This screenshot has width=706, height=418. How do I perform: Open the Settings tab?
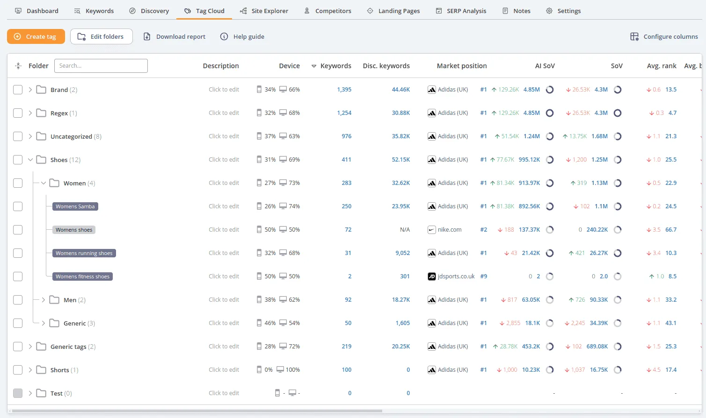563,11
